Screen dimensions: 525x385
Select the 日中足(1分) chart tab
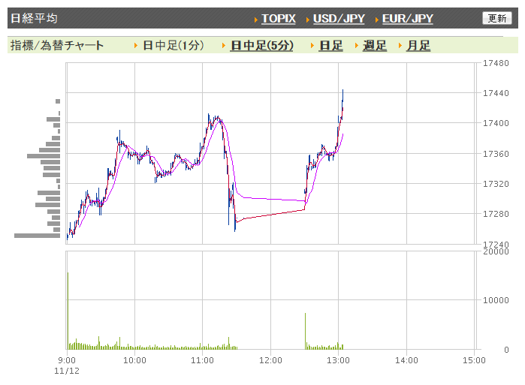[173, 45]
